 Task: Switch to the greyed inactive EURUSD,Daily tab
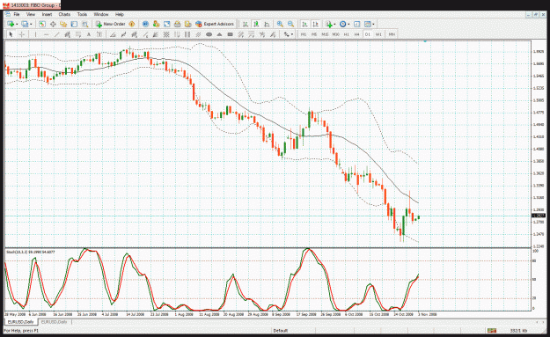click(54, 321)
